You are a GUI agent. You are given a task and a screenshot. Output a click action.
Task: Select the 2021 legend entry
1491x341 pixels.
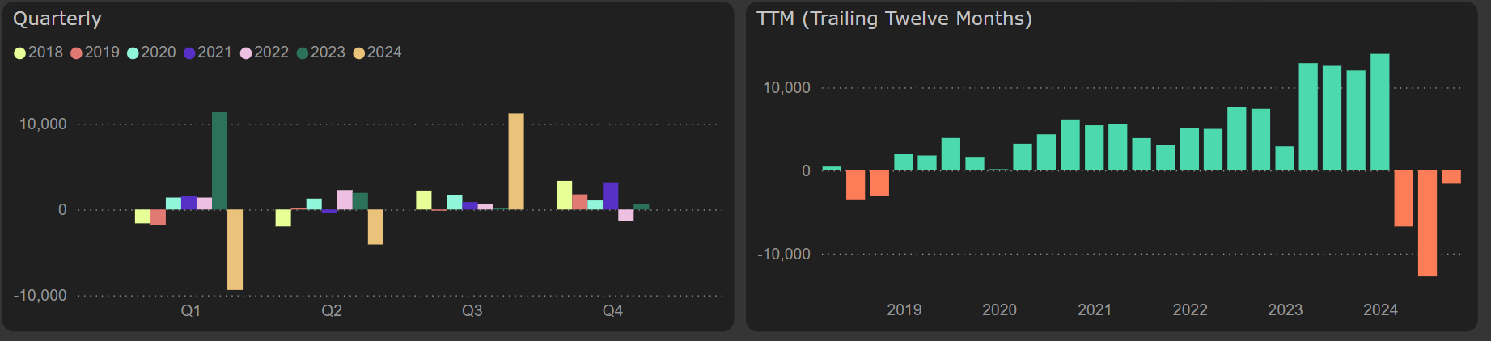click(x=207, y=53)
